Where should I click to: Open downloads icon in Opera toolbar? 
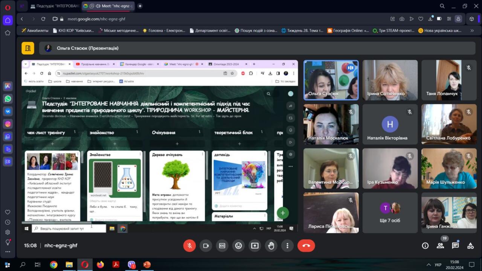(x=430, y=19)
